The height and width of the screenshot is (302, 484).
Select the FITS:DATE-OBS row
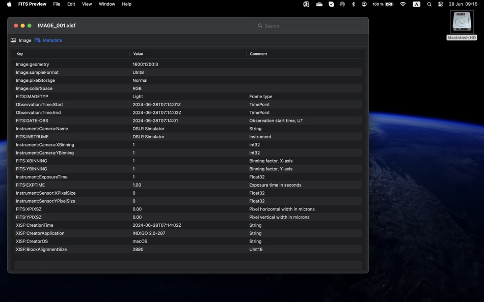click(188, 120)
